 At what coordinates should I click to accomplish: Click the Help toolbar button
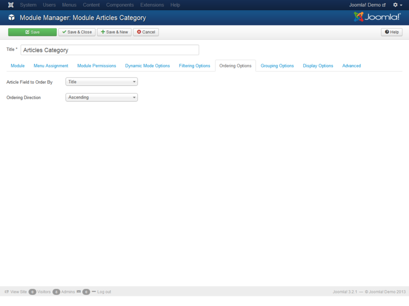coord(392,32)
